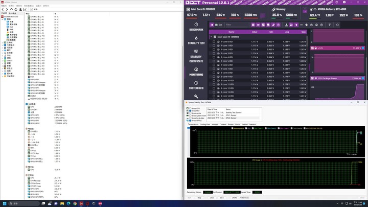This screenshot has width=368, height=207.
Task: Click CPUID button in Stability Test
Action: click(234, 198)
